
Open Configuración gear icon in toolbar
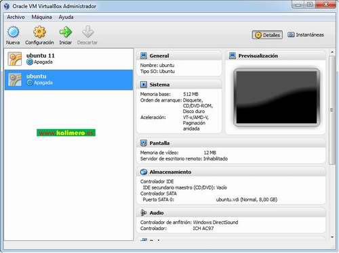pos(39,32)
